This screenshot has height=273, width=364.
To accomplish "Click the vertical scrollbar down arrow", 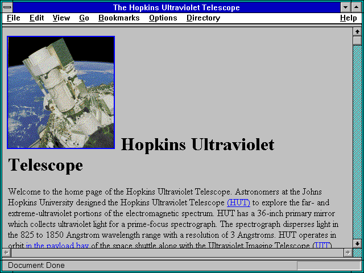I will pyautogui.click(x=357, y=243).
